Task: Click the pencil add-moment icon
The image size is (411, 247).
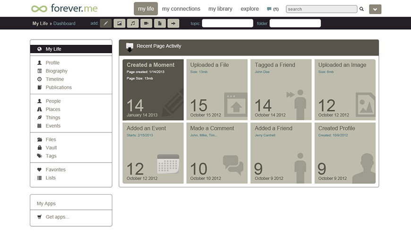Action: tap(106, 23)
